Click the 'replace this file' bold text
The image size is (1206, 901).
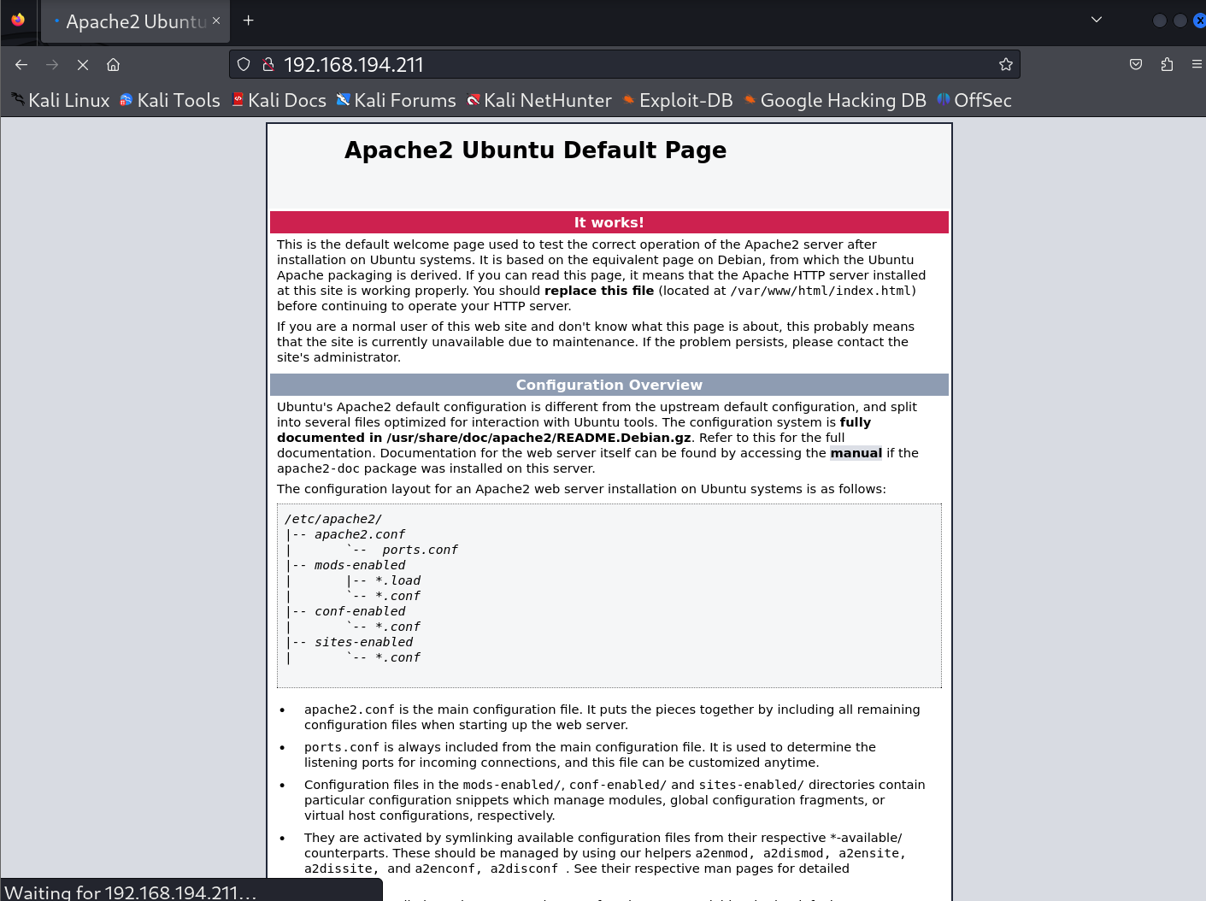pos(599,291)
